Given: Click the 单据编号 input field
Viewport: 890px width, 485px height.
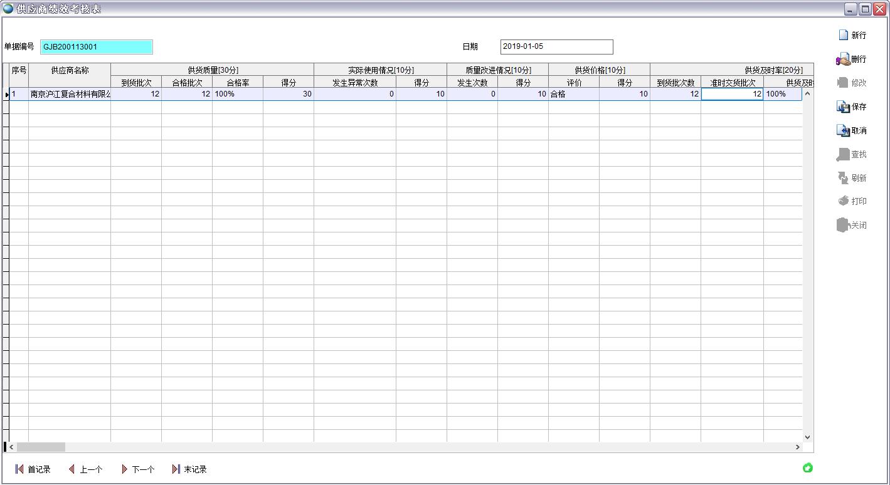Looking at the screenshot, I should point(96,47).
